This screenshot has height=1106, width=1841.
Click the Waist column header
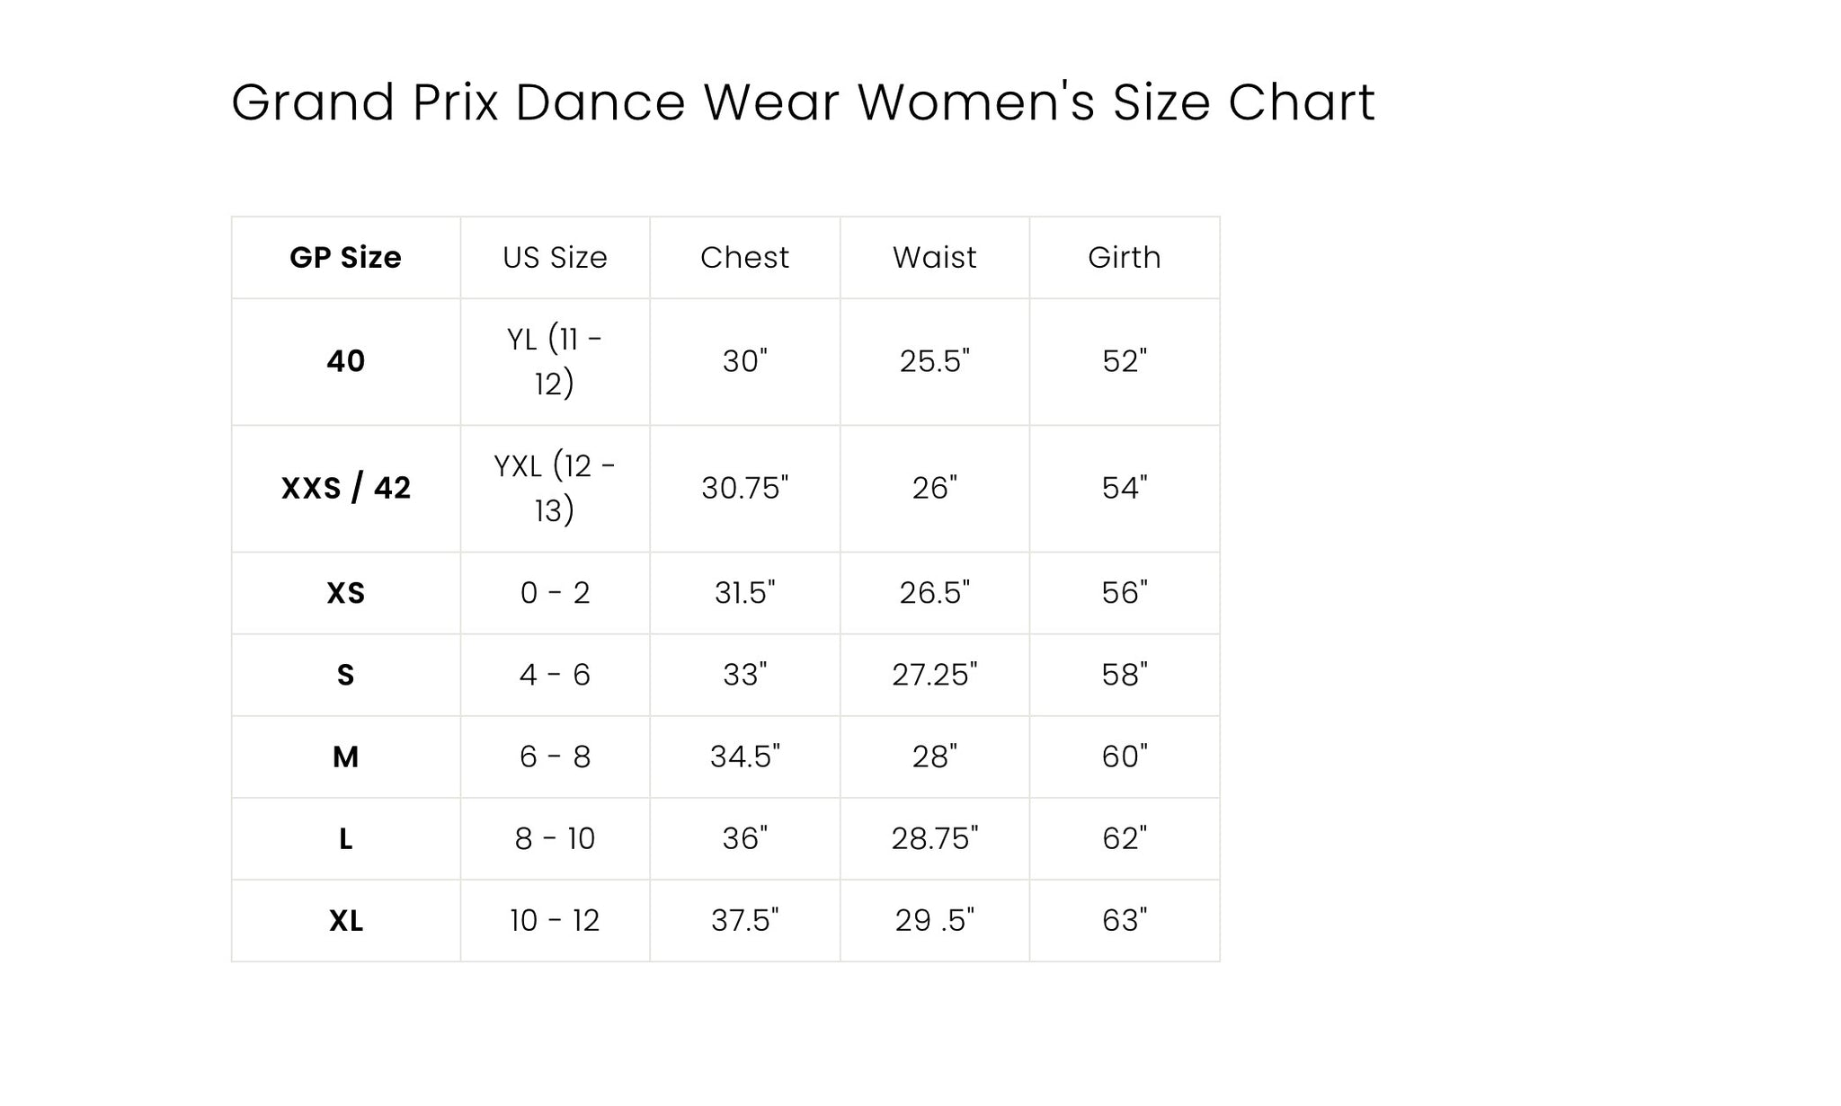point(935,258)
